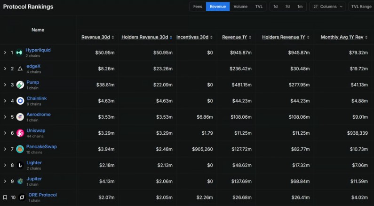Viewport: 374px width, 206px height.
Task: Sort by Incentives 30d header
Action: (x=192, y=38)
